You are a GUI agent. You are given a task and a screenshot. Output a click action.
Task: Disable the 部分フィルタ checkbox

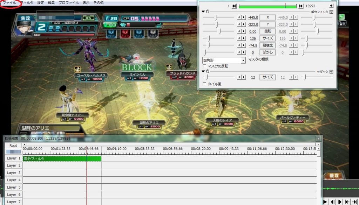coord(331,12)
